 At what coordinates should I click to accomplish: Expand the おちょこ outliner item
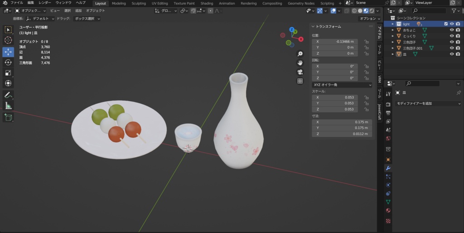[x=393, y=30]
